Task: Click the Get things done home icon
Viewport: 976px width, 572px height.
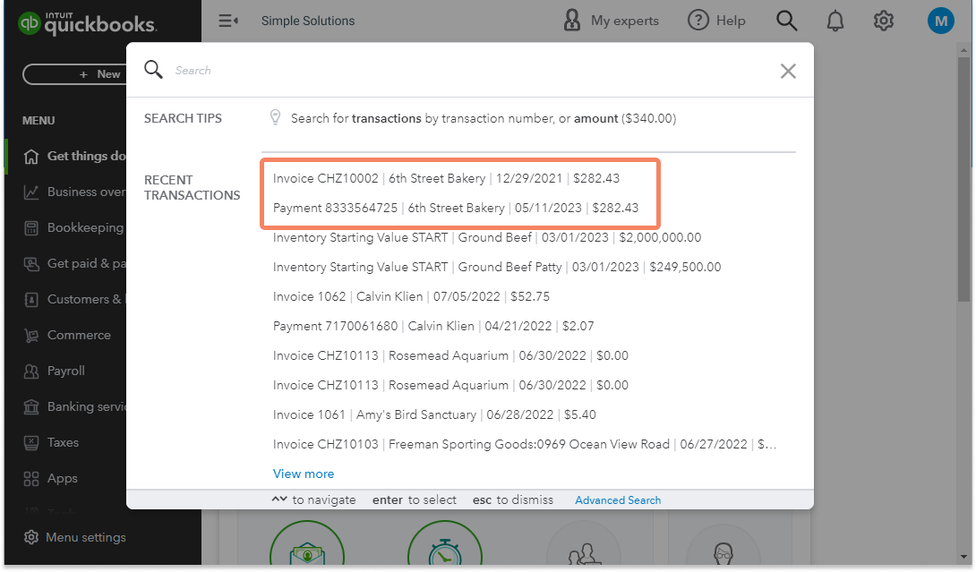Action: point(31,157)
